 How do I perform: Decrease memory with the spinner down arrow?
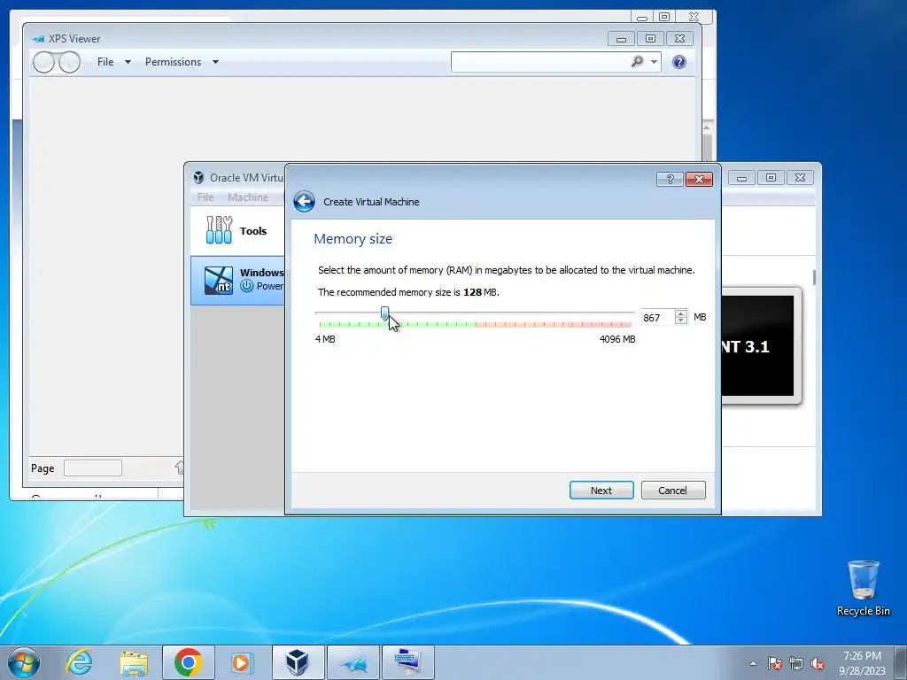tap(681, 321)
